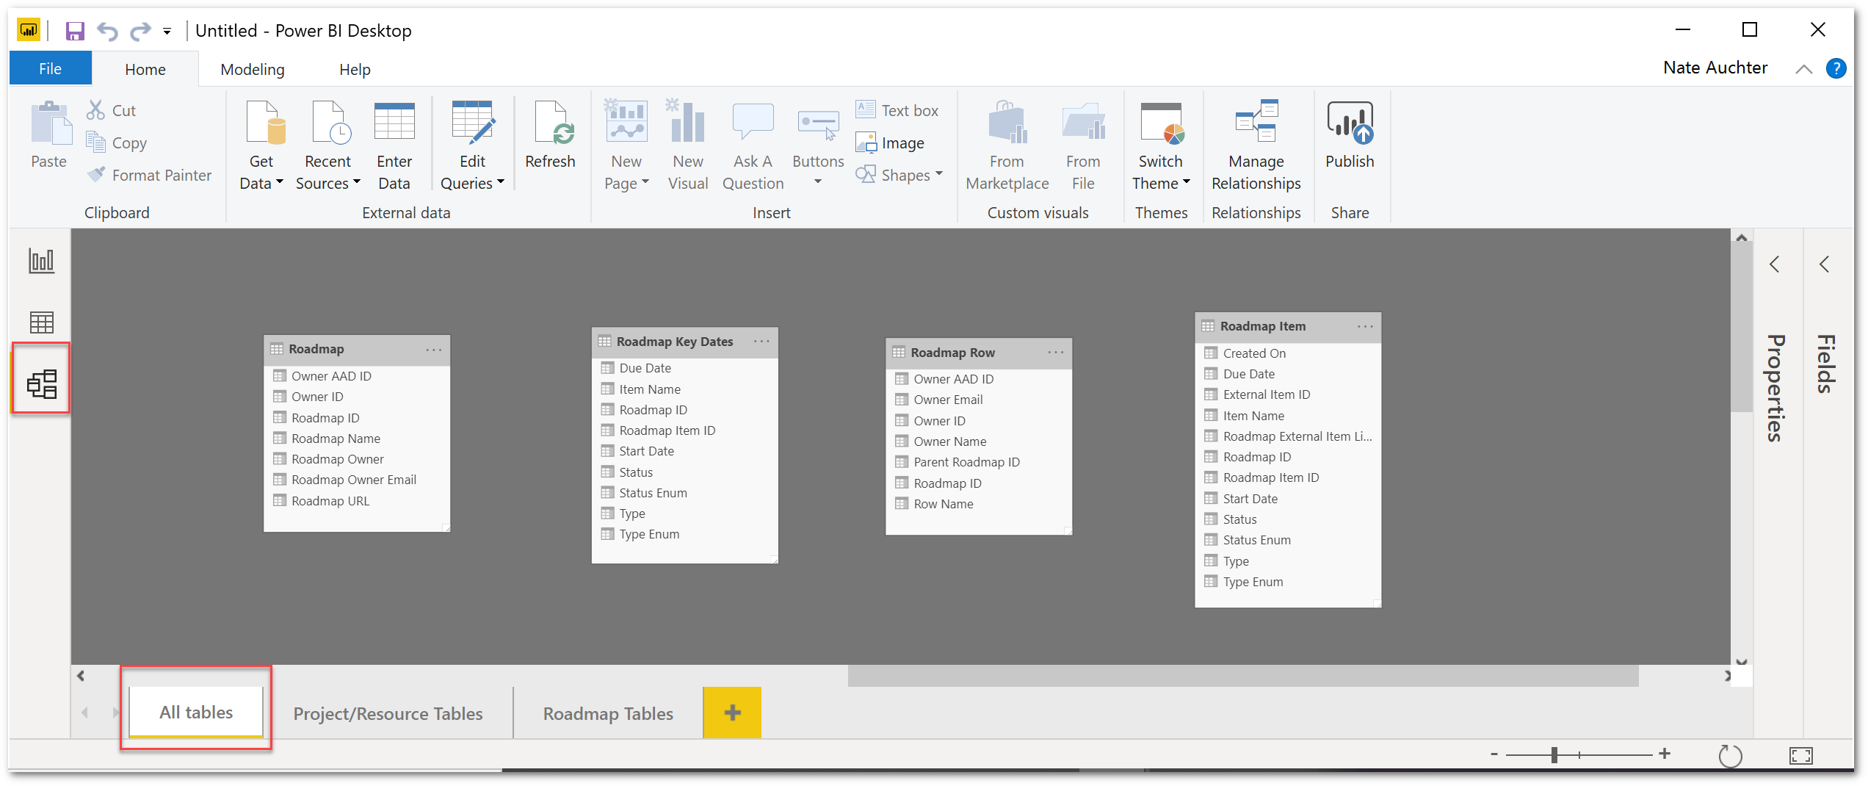Click the Publish button
Viewport: 1868px width, 786px height.
tap(1350, 134)
